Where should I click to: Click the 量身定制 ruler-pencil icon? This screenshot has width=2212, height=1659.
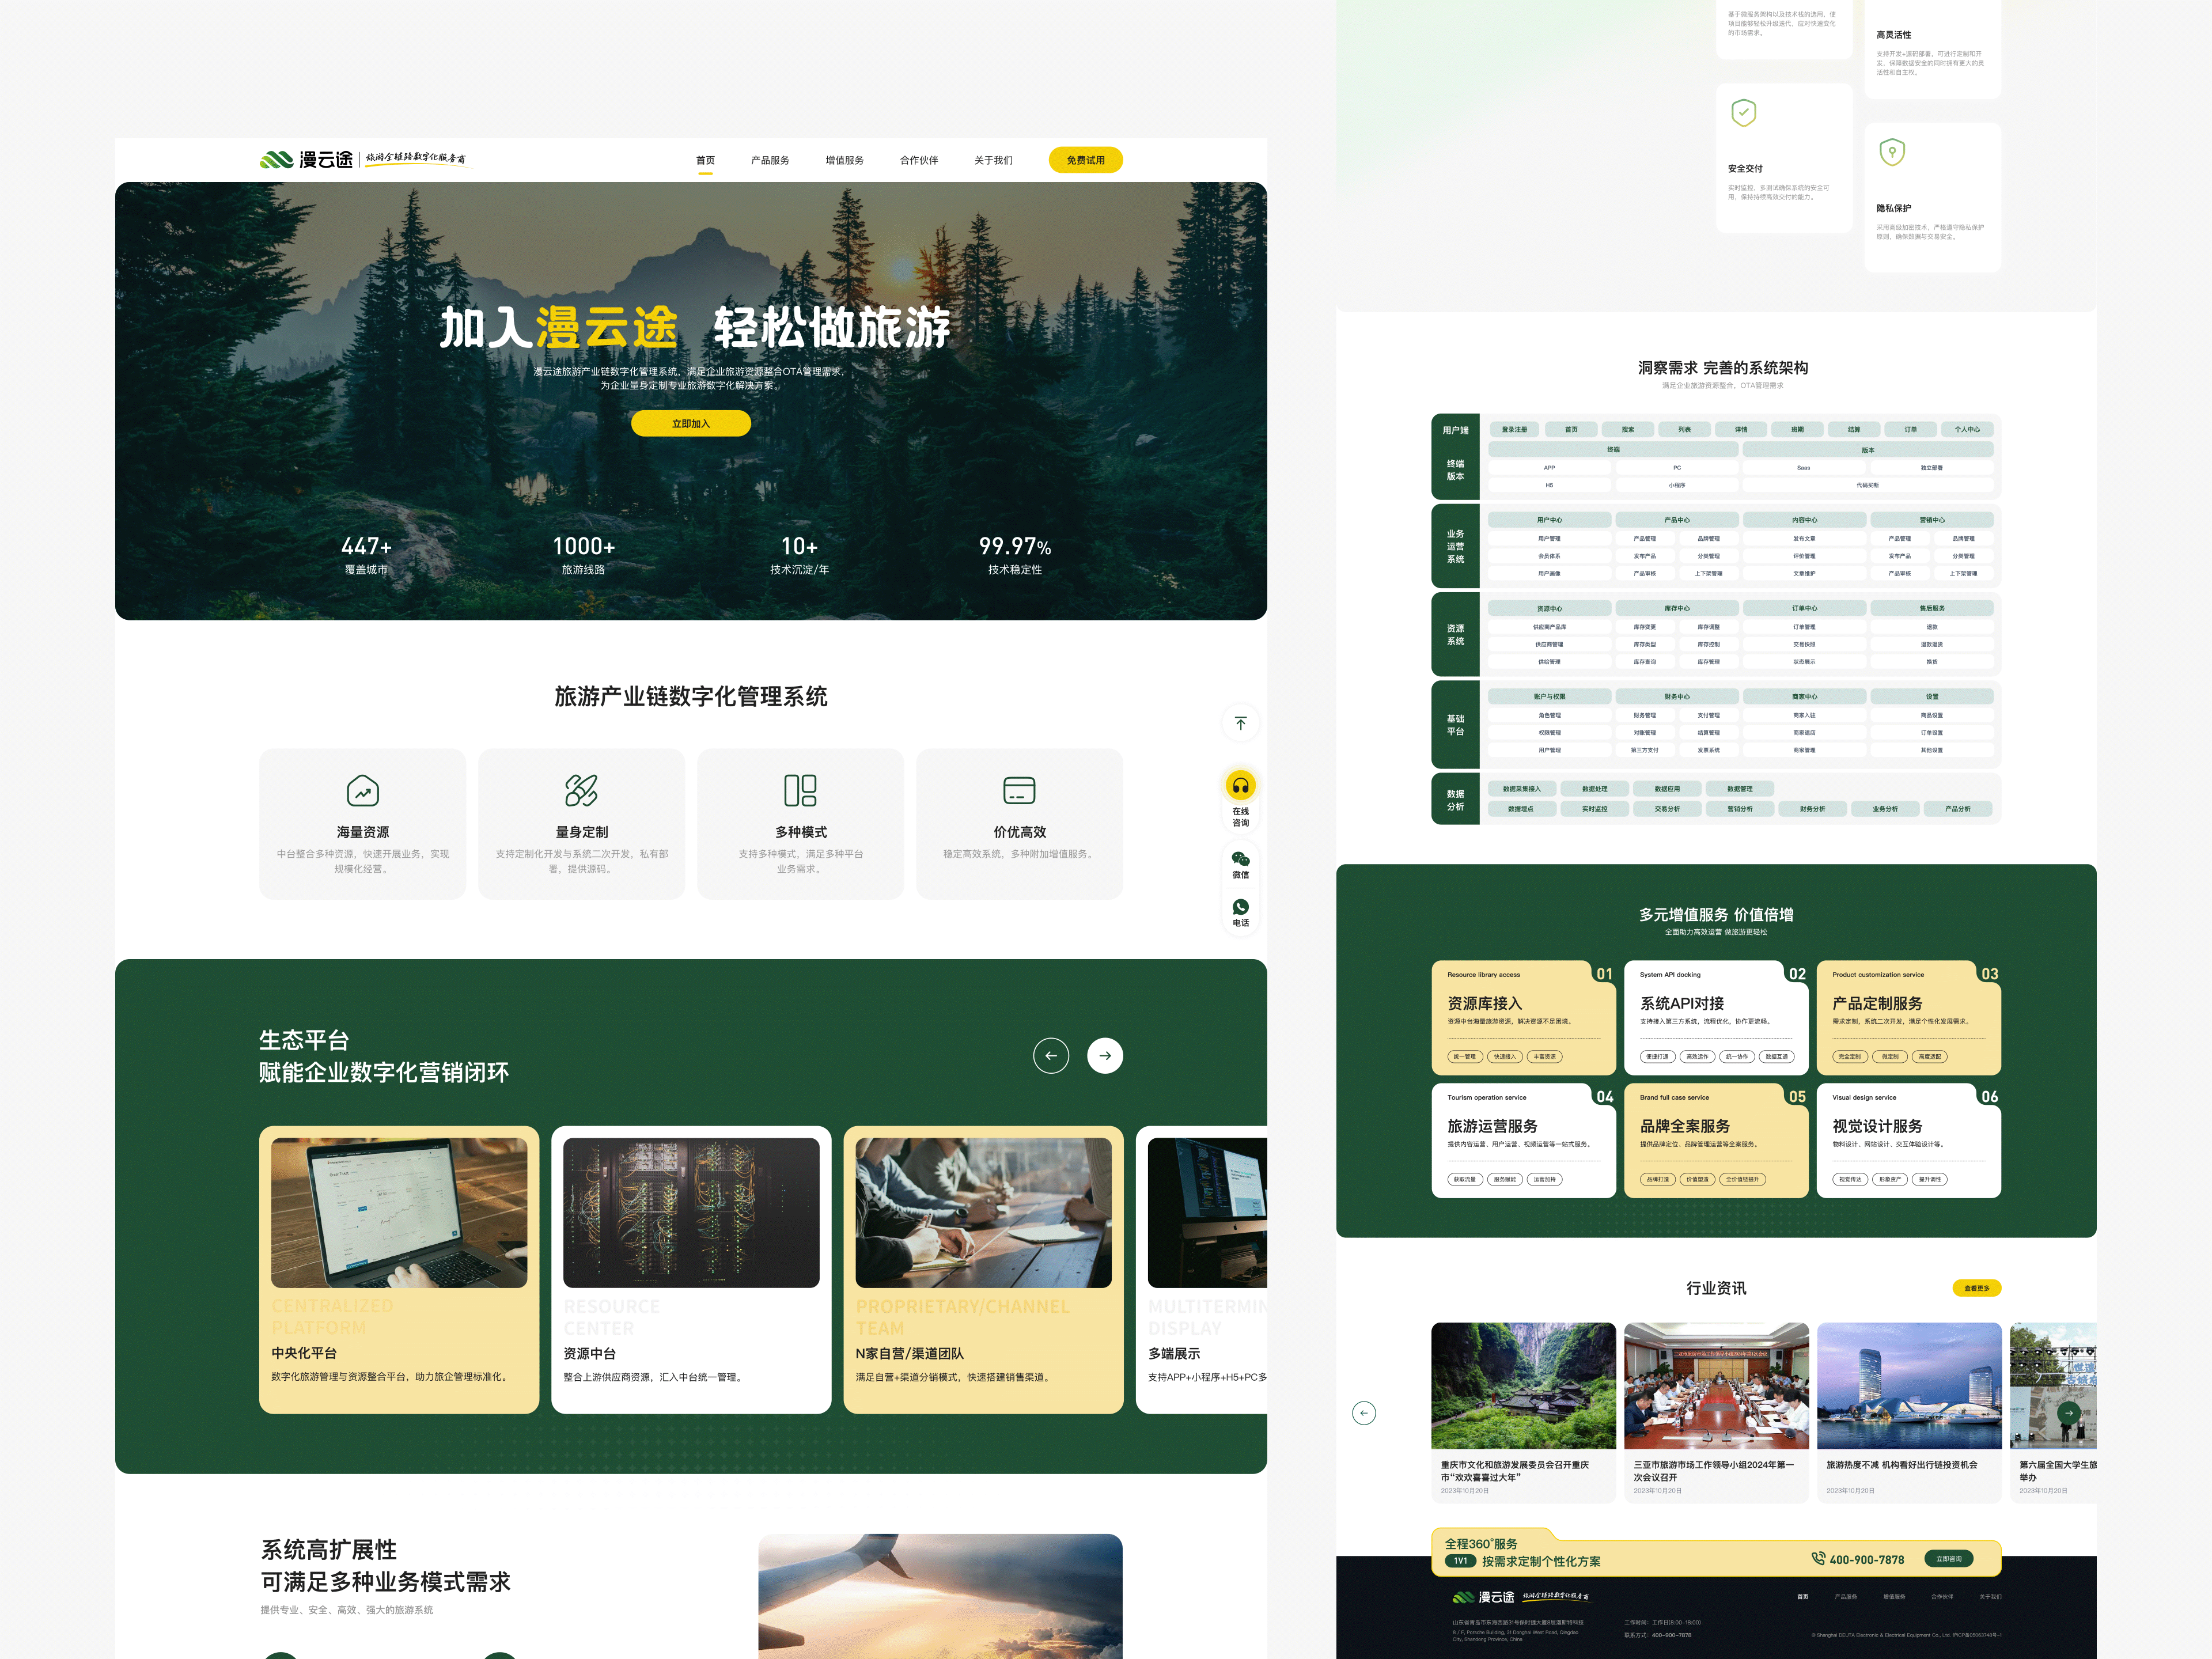pos(581,790)
